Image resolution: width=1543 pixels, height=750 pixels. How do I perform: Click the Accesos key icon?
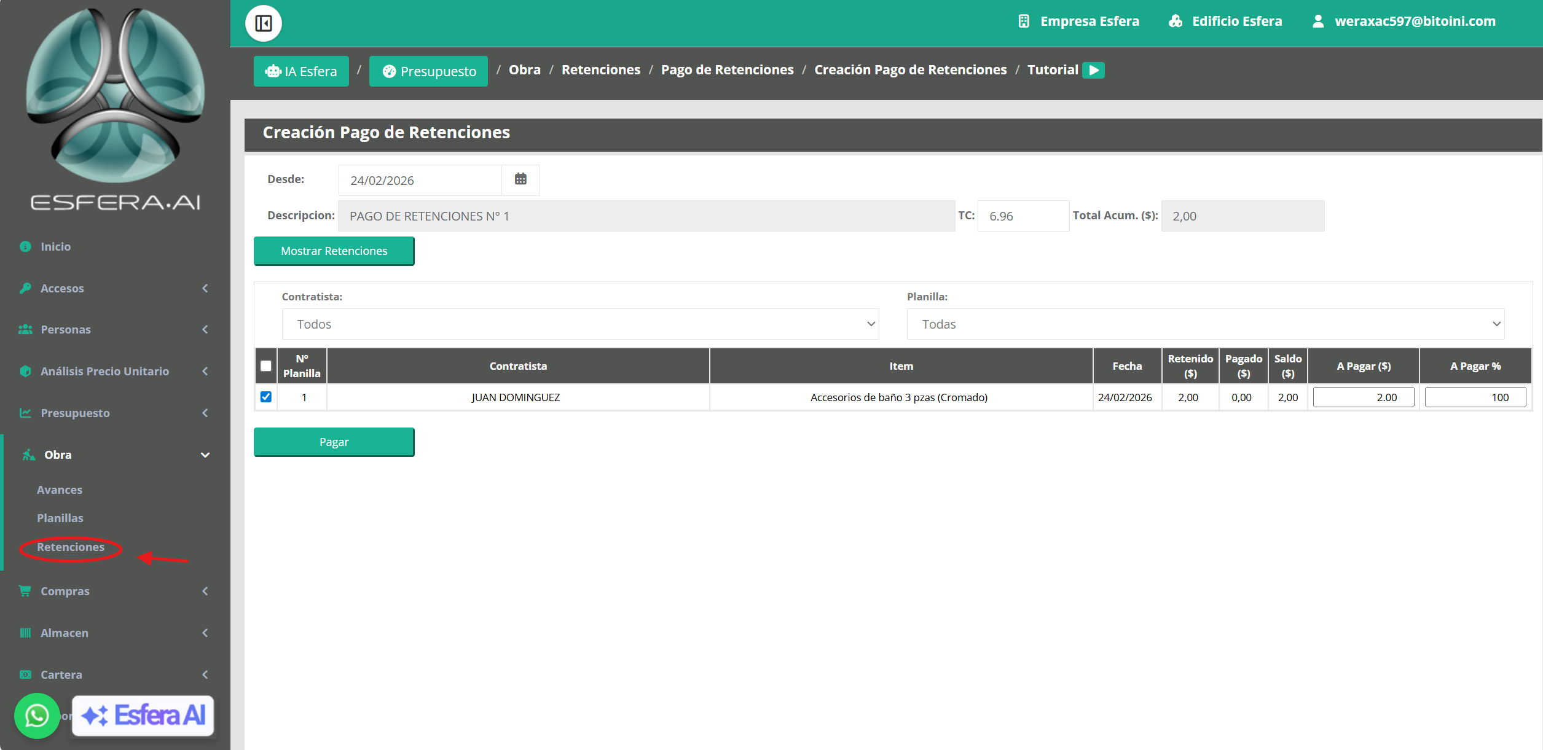point(25,288)
